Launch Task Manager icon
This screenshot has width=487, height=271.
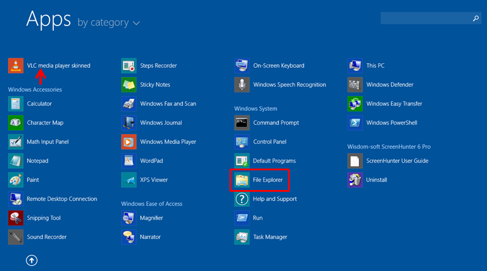click(x=241, y=237)
